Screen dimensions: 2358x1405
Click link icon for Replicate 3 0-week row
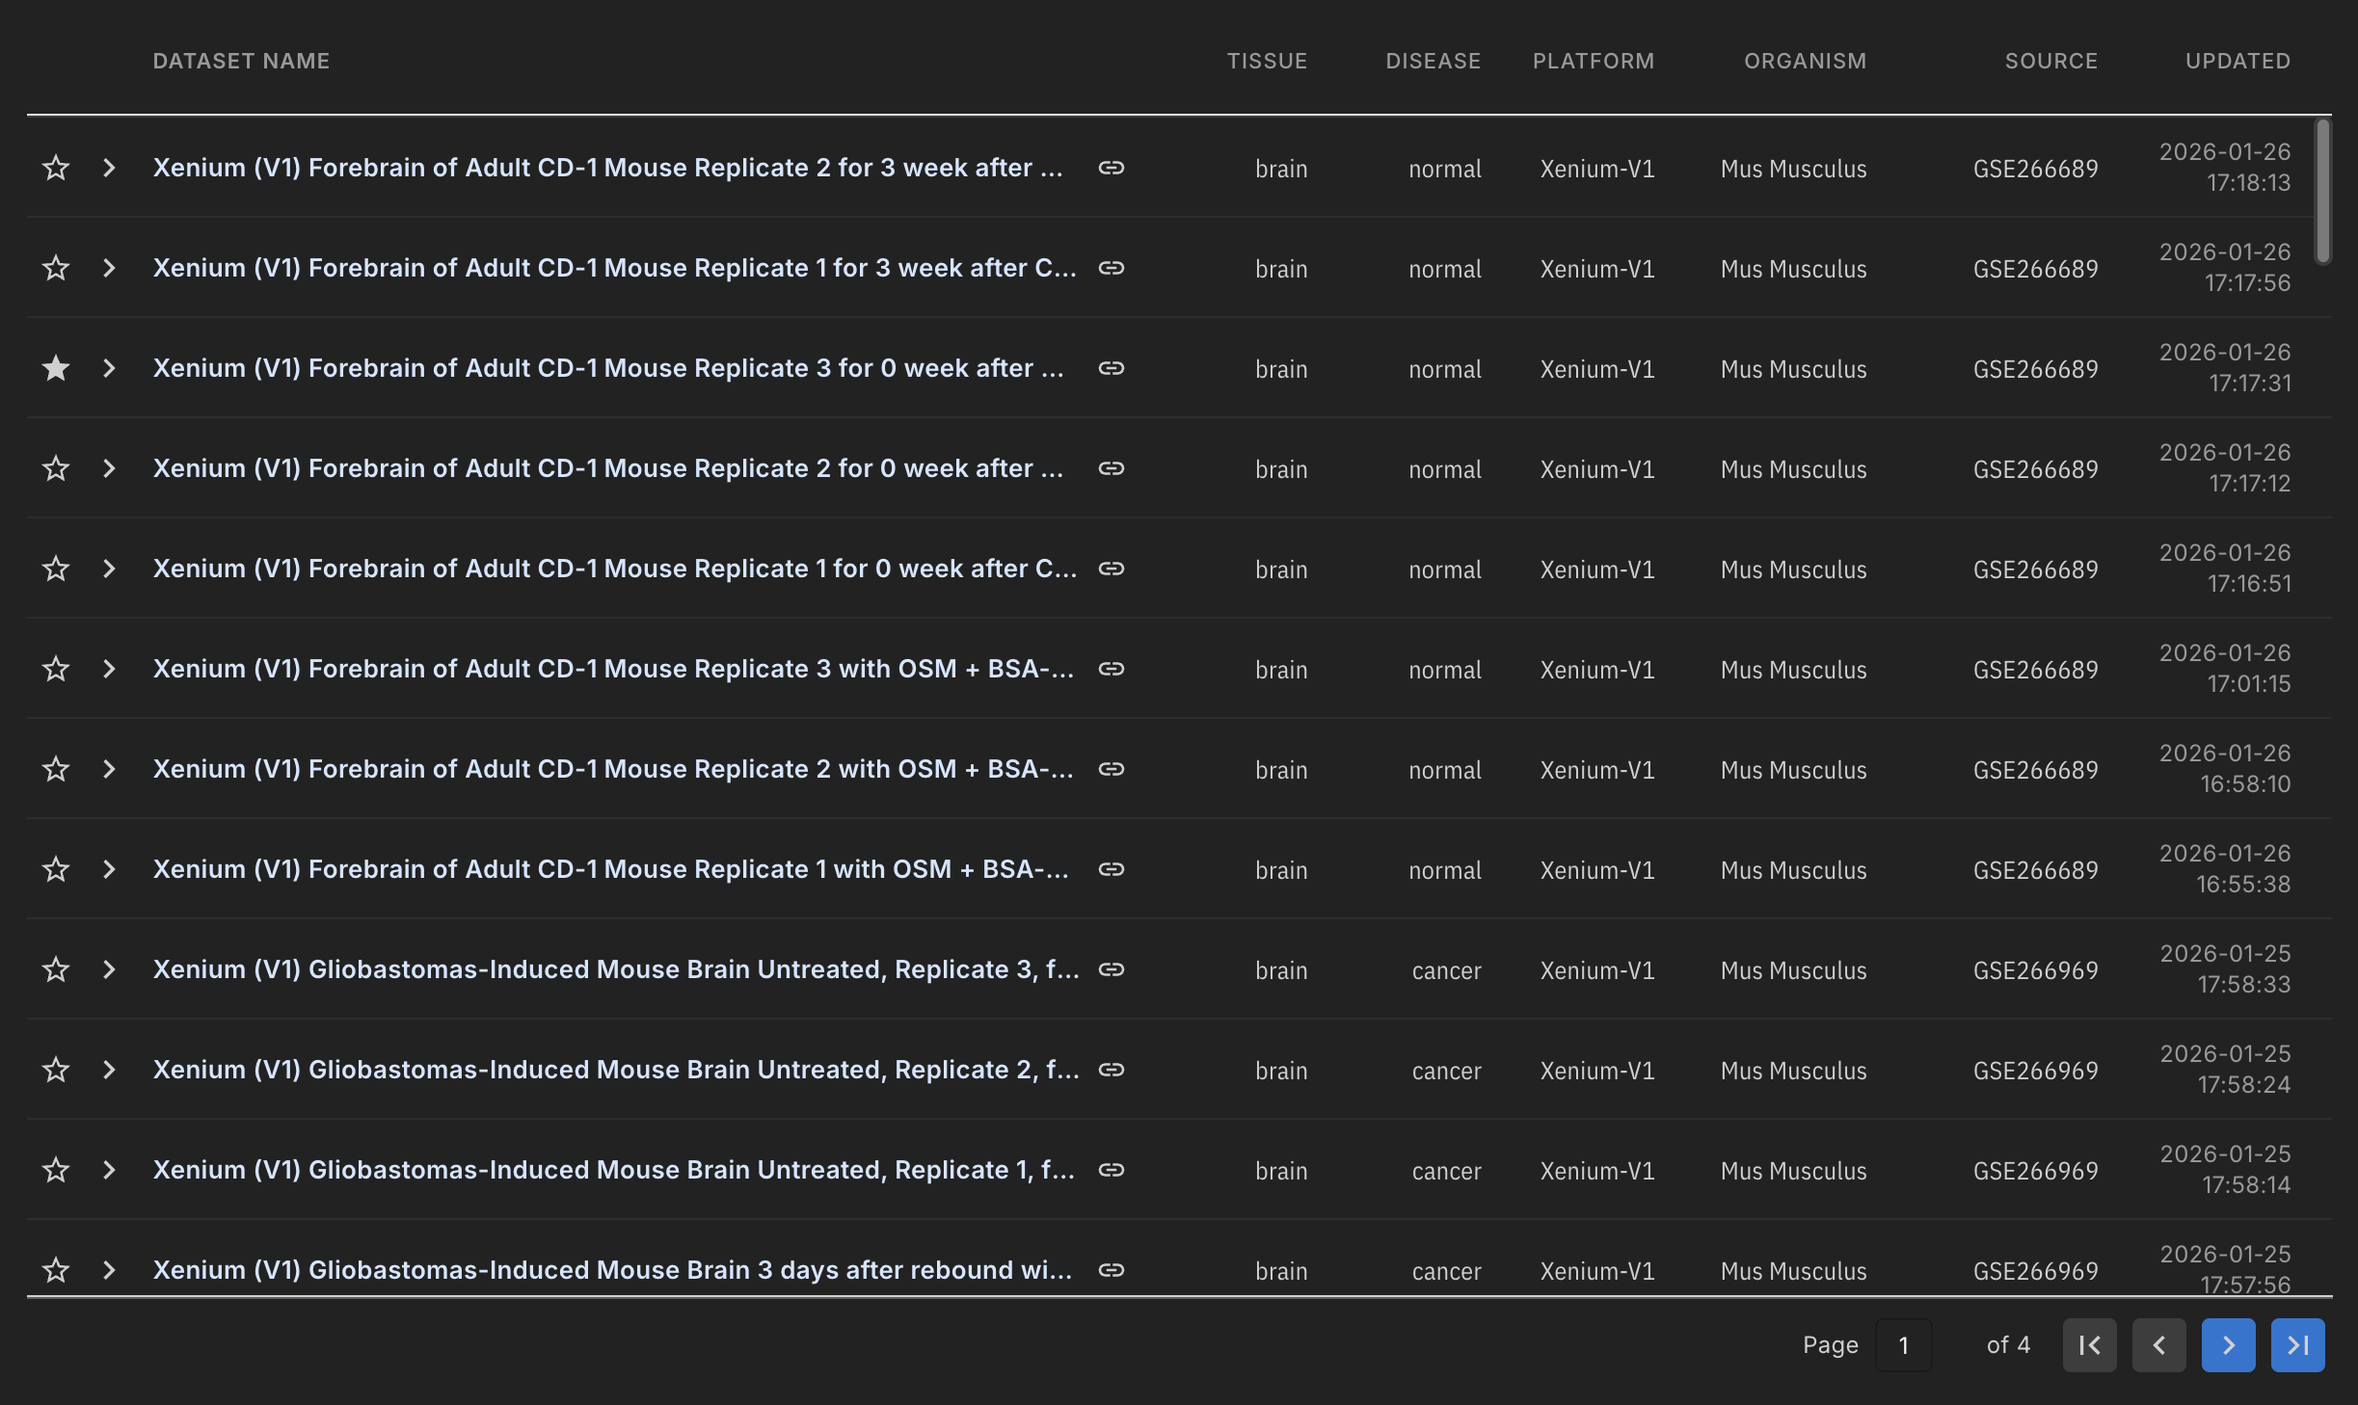point(1112,368)
